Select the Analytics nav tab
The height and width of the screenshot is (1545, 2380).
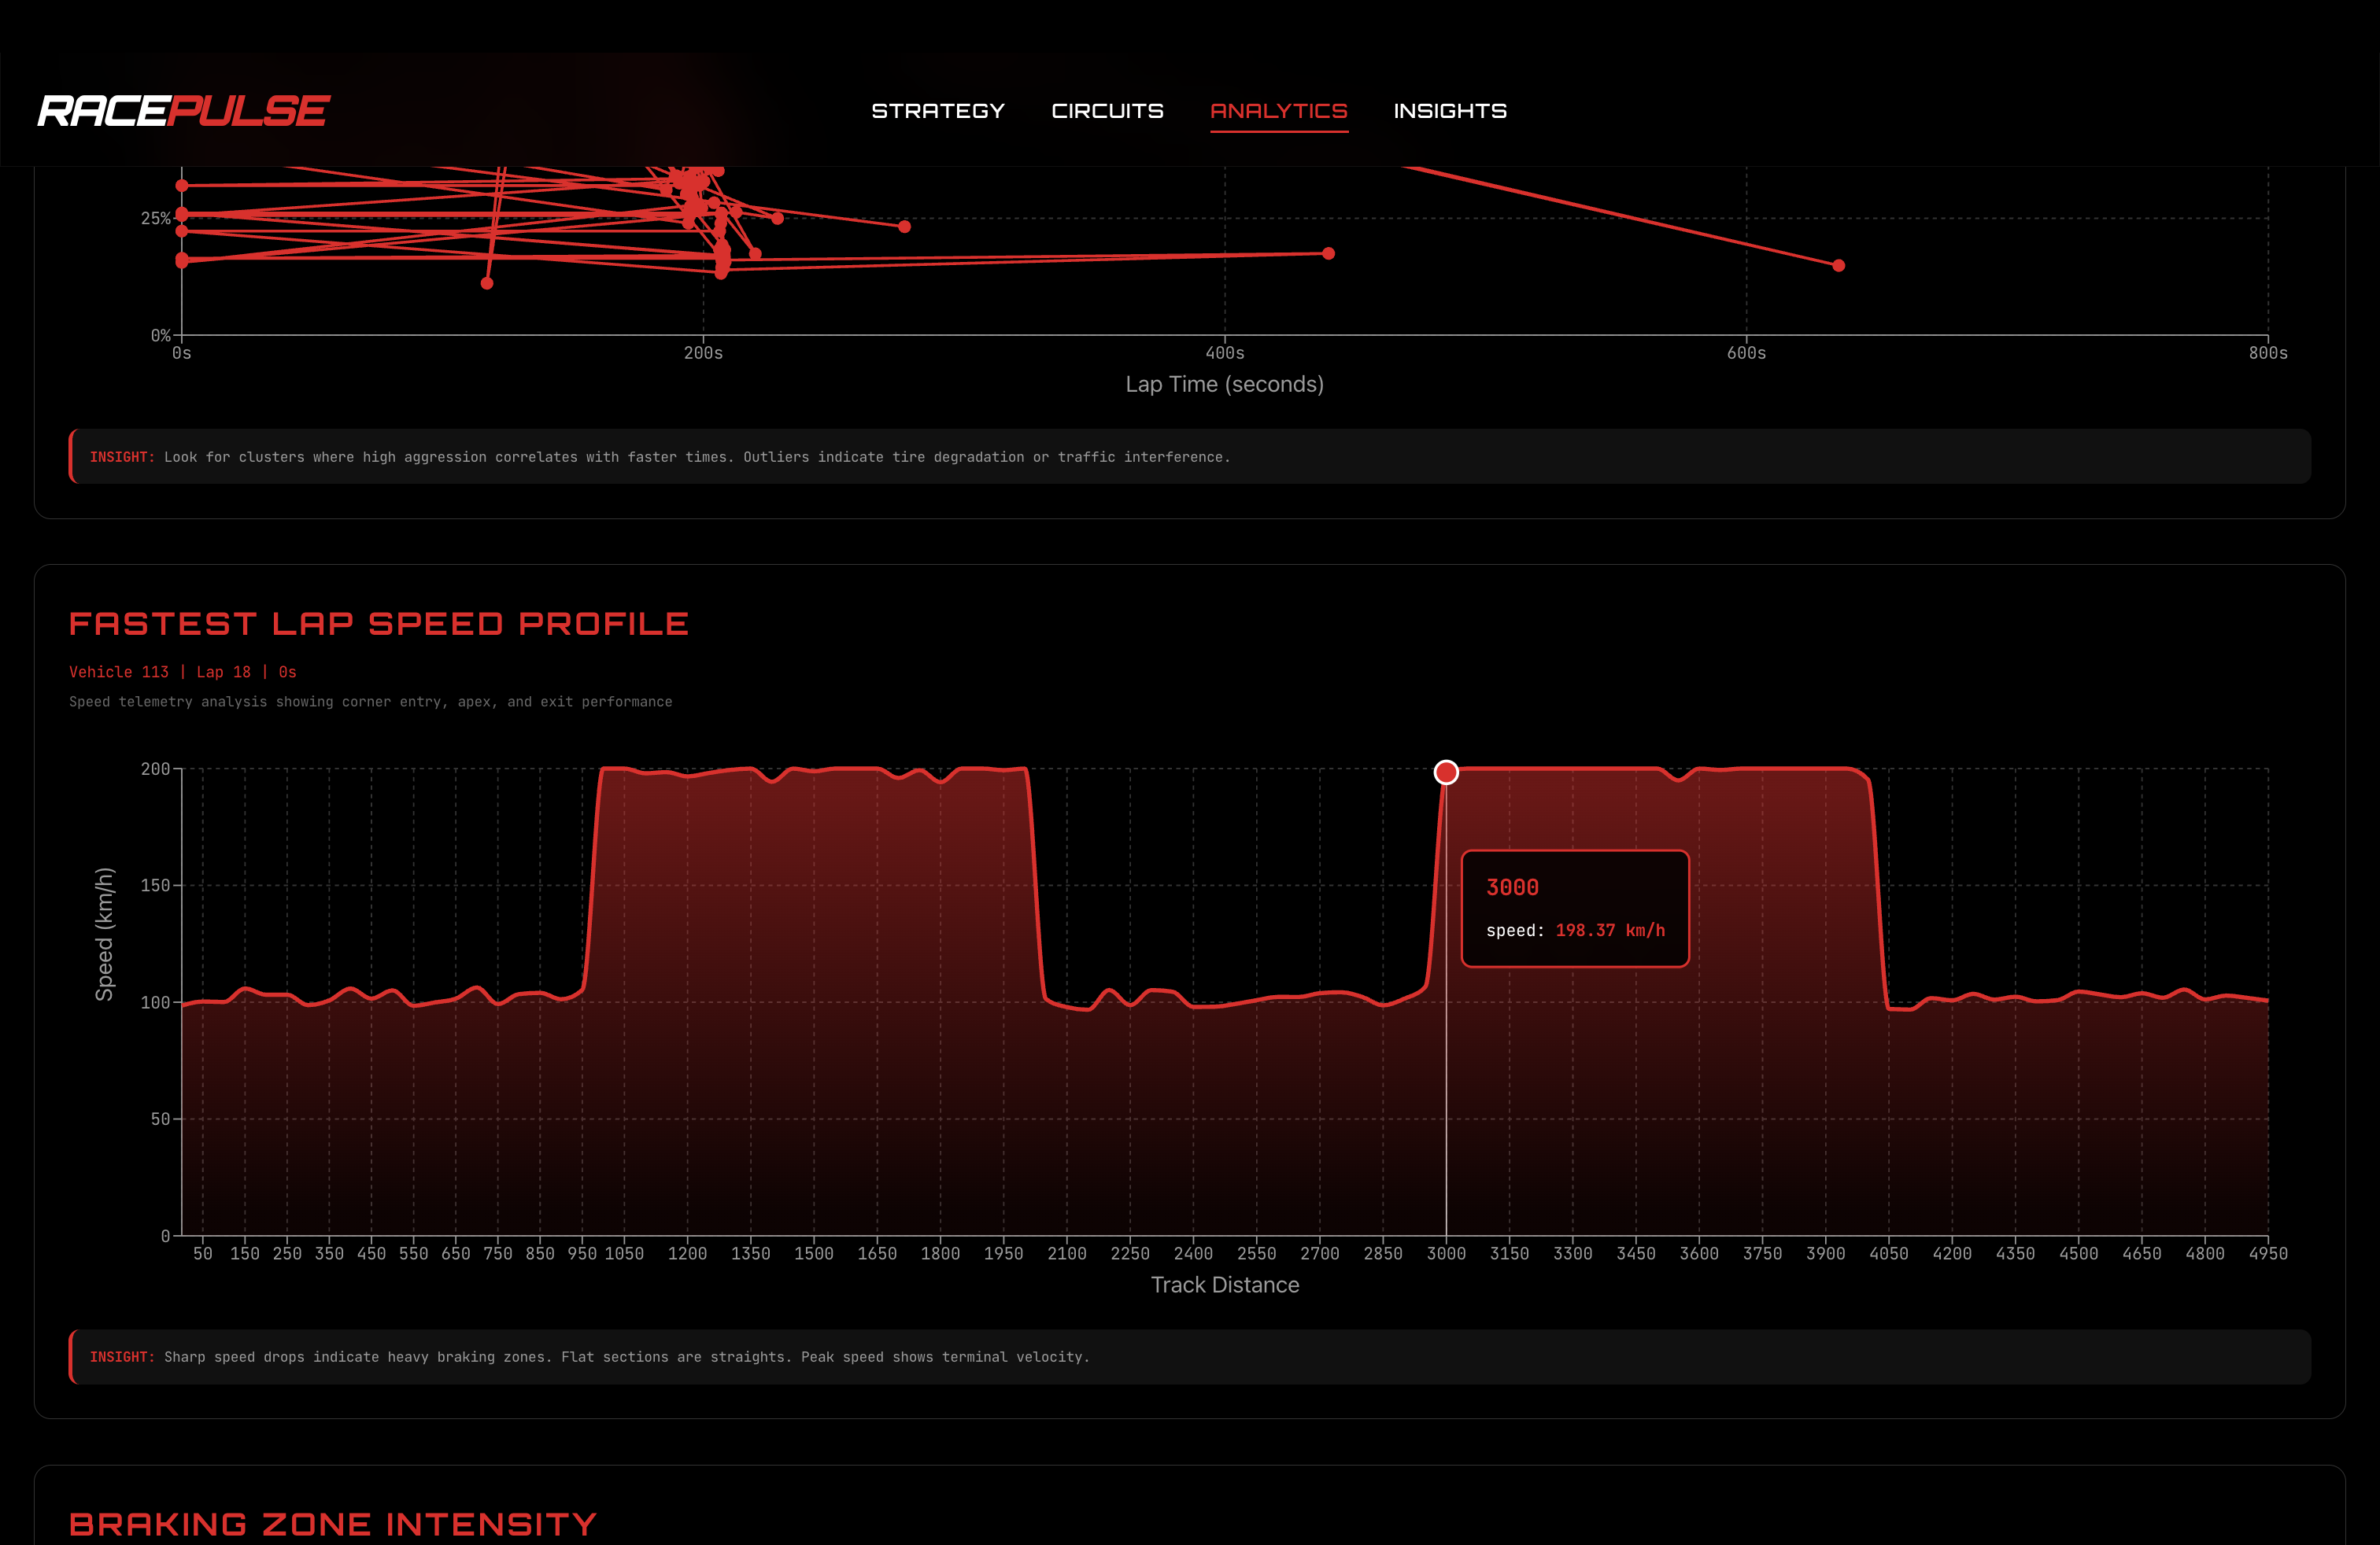coord(1278,111)
